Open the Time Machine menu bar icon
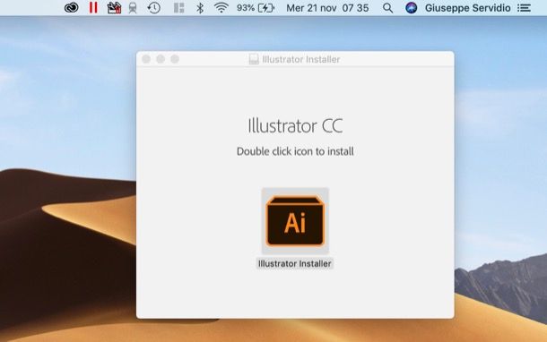The image size is (547, 342). coord(153,8)
